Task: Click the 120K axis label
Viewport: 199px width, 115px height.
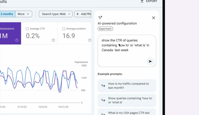Action: point(84,78)
